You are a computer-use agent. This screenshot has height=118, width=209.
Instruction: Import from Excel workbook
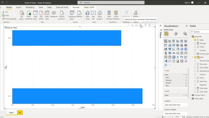[x=28, y=15]
